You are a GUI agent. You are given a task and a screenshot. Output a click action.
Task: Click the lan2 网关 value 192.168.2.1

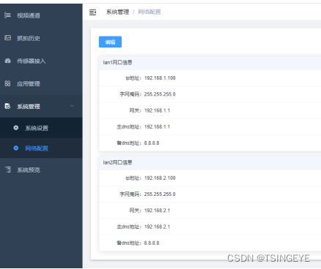(157, 211)
